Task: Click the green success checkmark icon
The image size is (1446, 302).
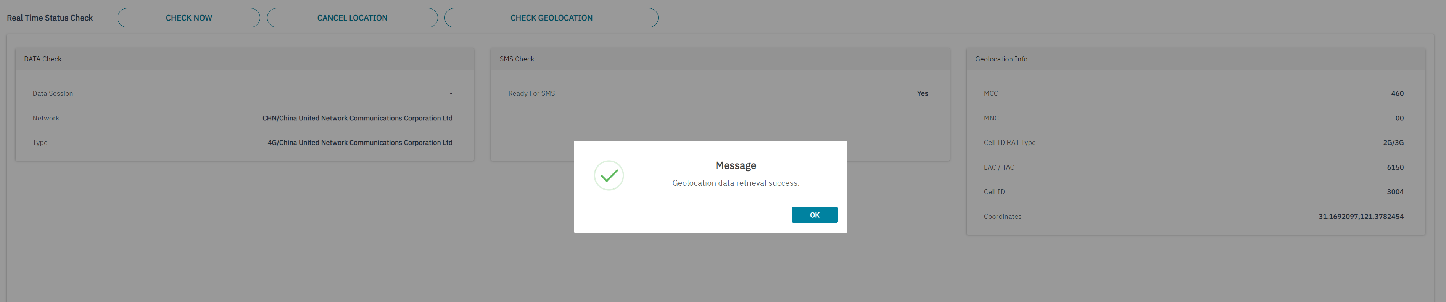Action: pyautogui.click(x=609, y=176)
